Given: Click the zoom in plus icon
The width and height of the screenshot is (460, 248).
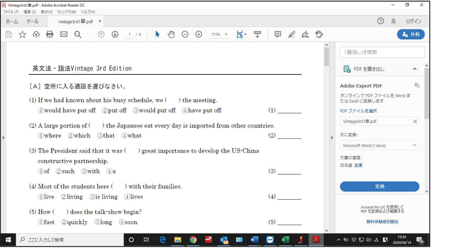Looking at the screenshot, I should (x=199, y=35).
